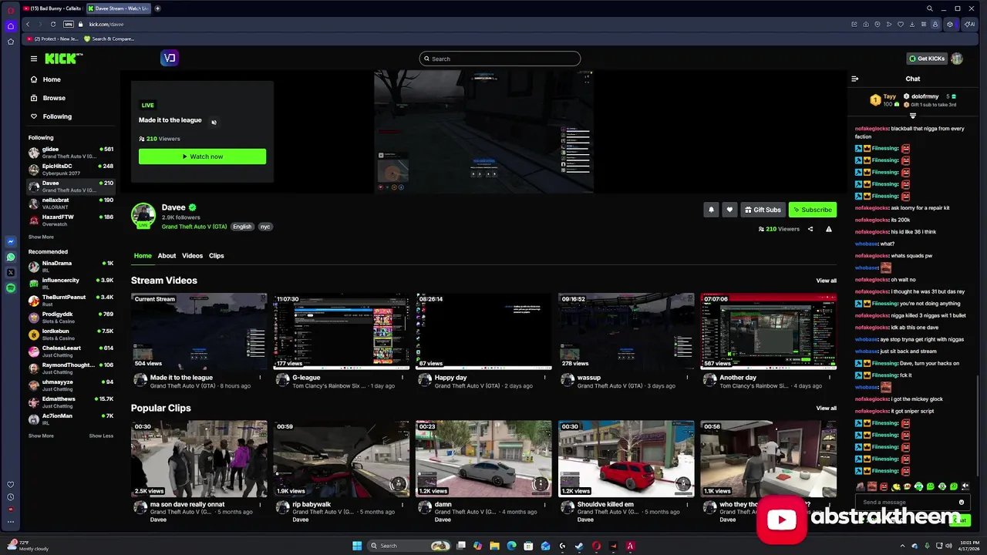Select the Home channel tab
Screen dimensions: 987x555
tap(143, 256)
